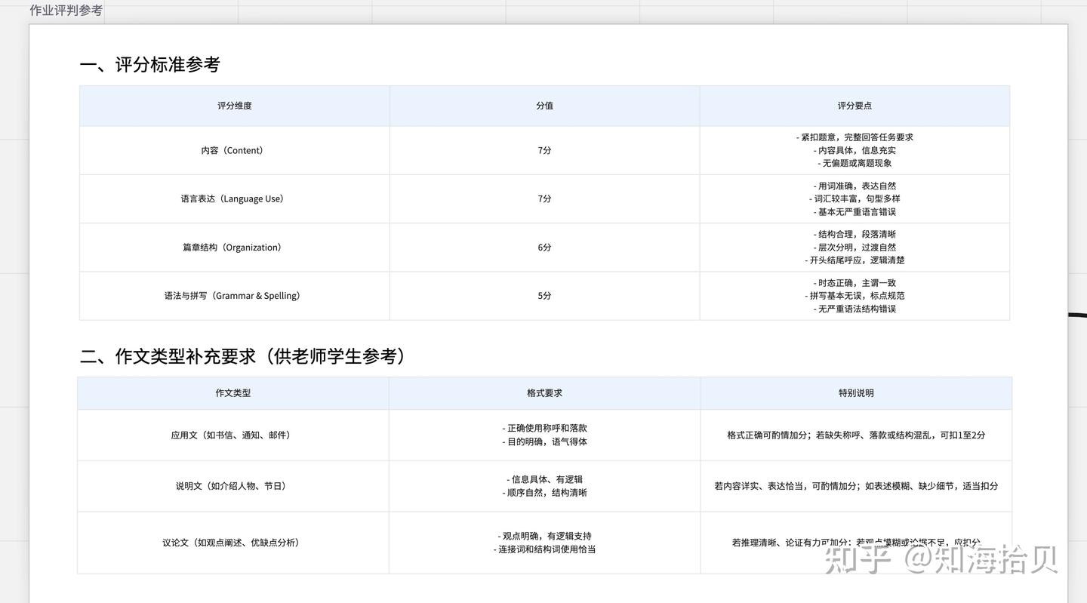Click the line '- 无严重语法结构错误'
The width and height of the screenshot is (1087, 603).
[x=855, y=309]
